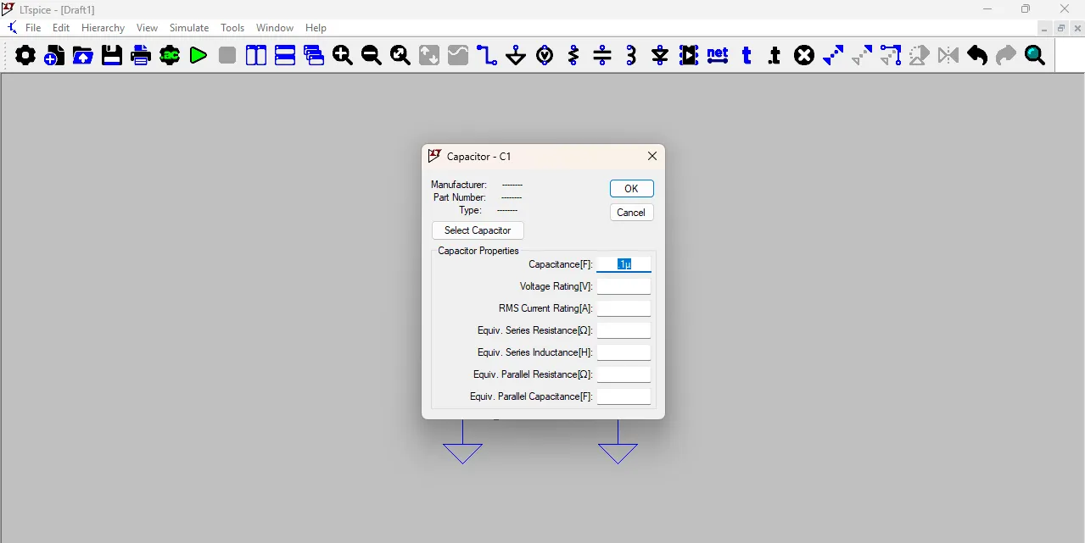Tile windows horizontally icon
Viewport: 1085px width, 543px height.
[285, 56]
